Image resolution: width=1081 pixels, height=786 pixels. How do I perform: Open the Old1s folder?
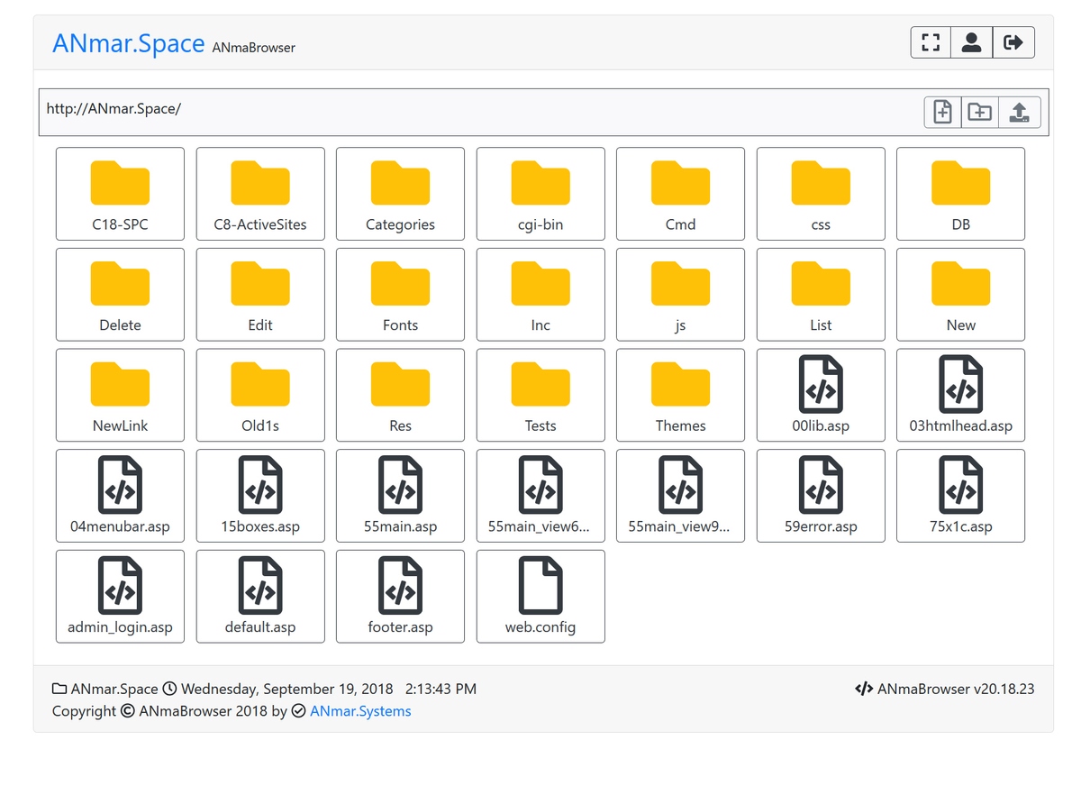tap(260, 395)
